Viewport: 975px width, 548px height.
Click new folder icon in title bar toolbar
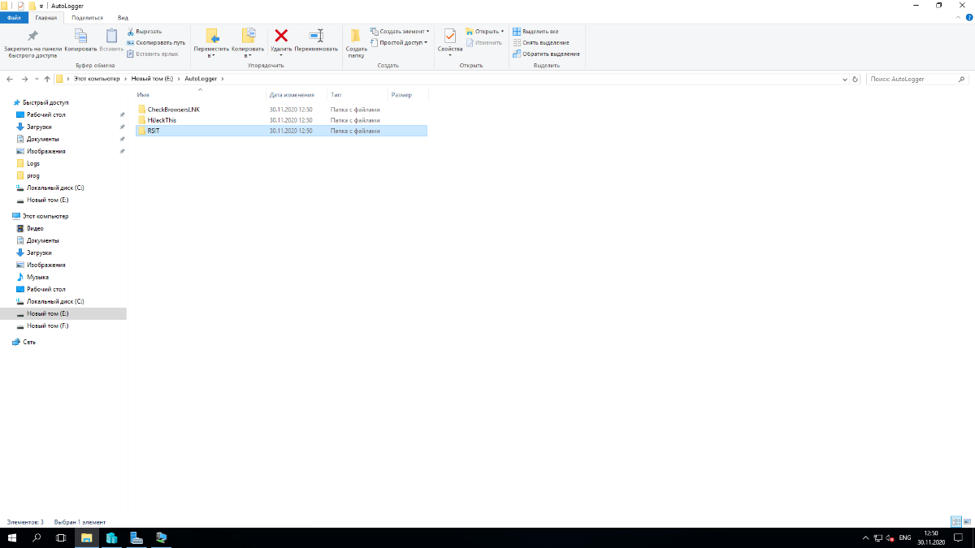click(32, 5)
